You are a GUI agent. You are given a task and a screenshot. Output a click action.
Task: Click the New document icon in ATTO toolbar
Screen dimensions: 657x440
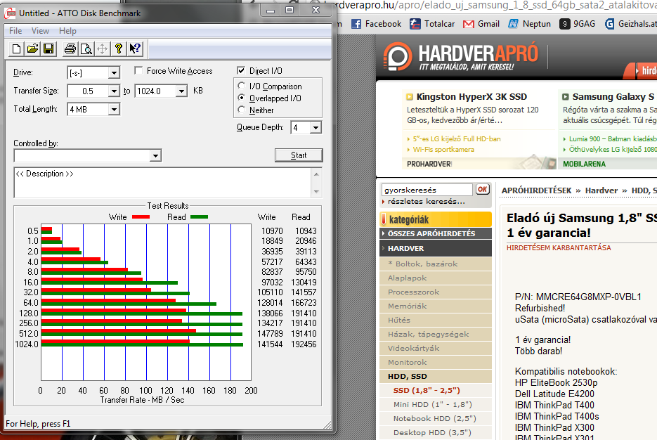coord(16,49)
